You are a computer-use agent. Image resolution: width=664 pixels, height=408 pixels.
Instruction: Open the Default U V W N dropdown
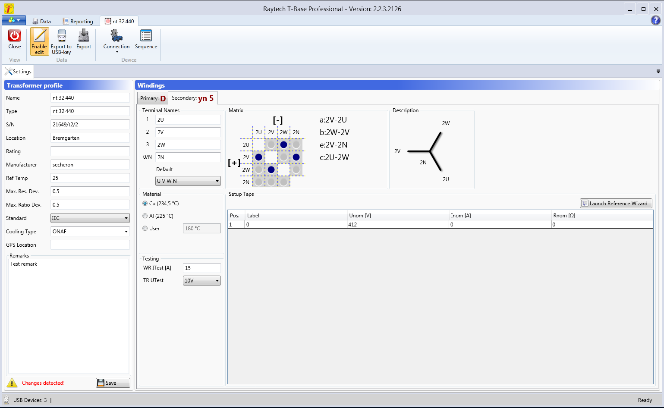tap(188, 181)
